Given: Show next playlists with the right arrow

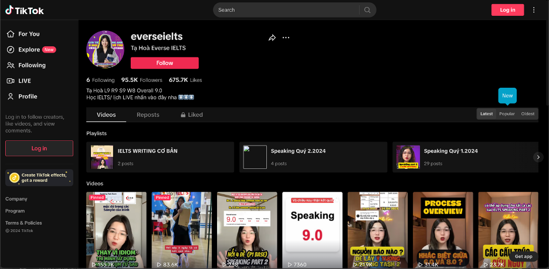Looking at the screenshot, I should (x=538, y=157).
